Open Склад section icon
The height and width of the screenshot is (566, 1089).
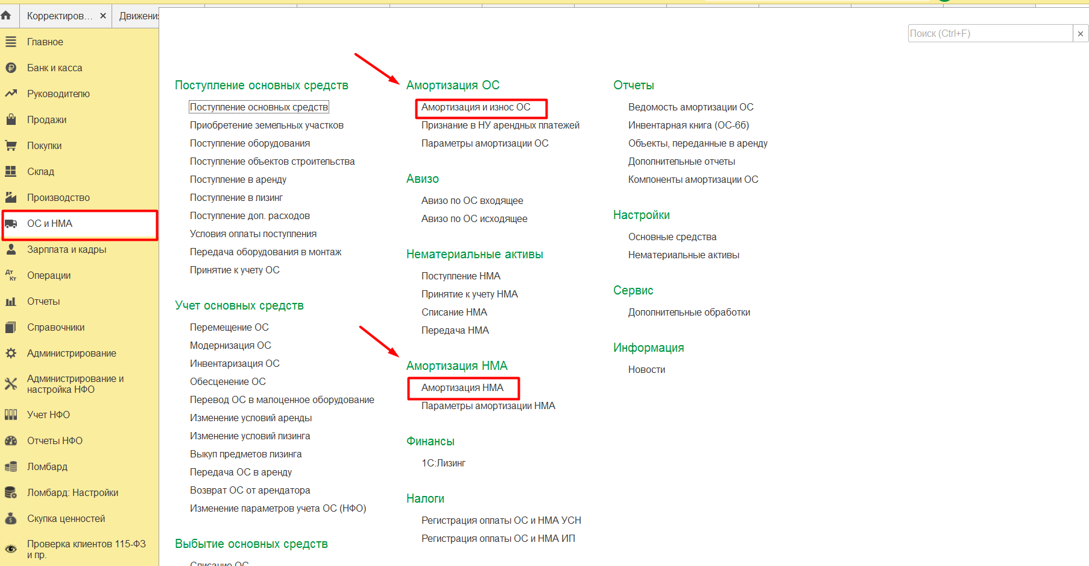point(11,171)
